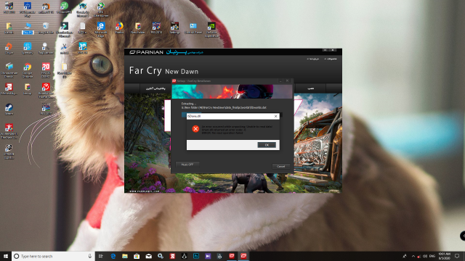
Task: Close the ISDone.dll error dialog
Action: (276, 116)
